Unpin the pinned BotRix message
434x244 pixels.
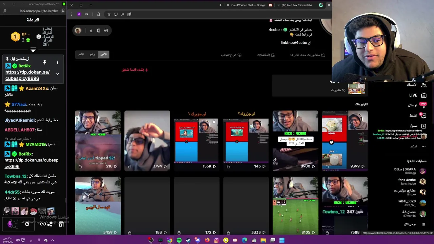[x=44, y=62]
